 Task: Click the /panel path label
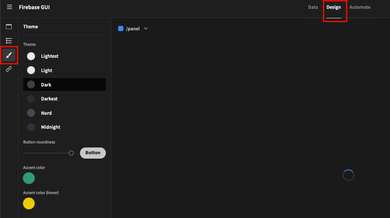133,29
